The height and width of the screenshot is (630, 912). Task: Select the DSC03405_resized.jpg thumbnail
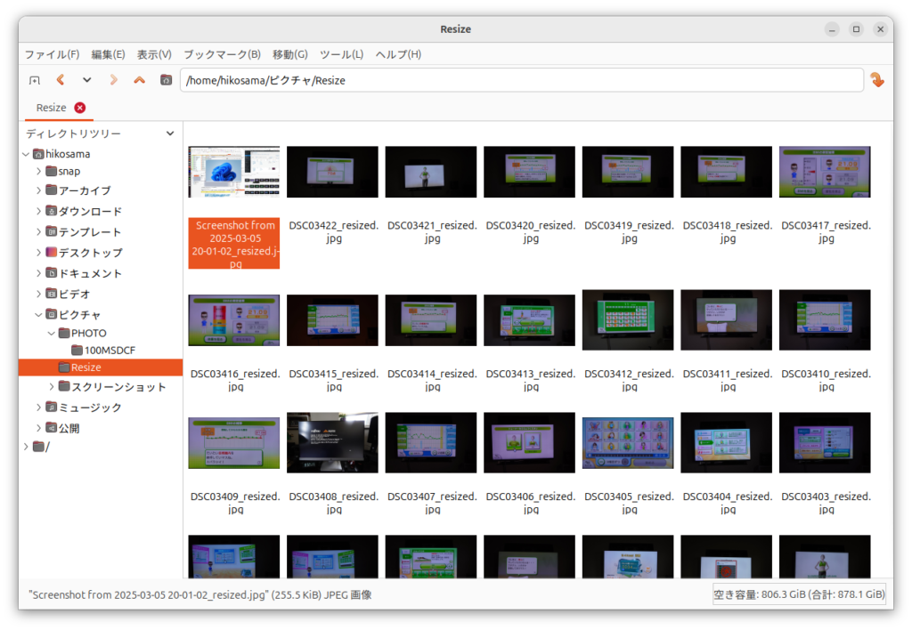pyautogui.click(x=628, y=443)
